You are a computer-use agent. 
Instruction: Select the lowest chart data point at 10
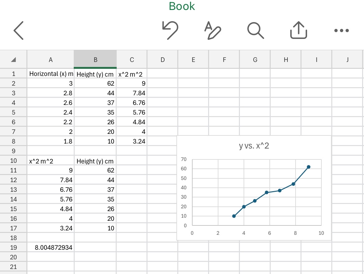234,216
